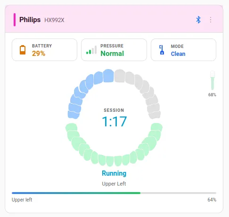The image size is (229, 217).
Task: Click the Bluetooth connection icon
Action: pyautogui.click(x=198, y=20)
